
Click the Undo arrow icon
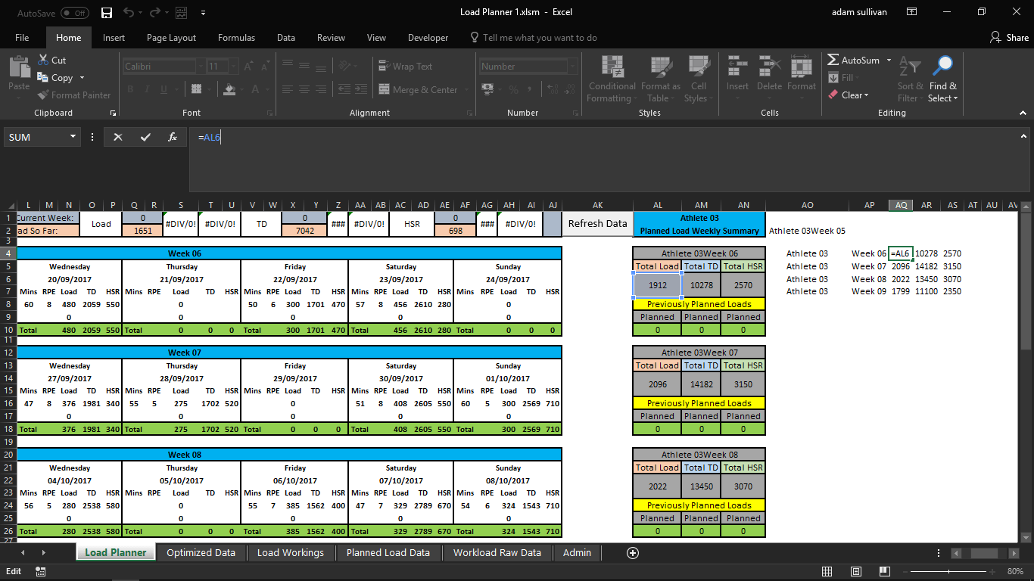(x=129, y=12)
